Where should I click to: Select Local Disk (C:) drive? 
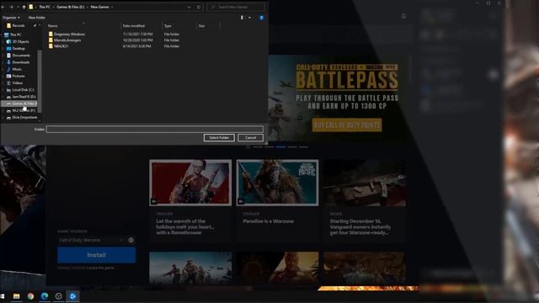point(23,90)
